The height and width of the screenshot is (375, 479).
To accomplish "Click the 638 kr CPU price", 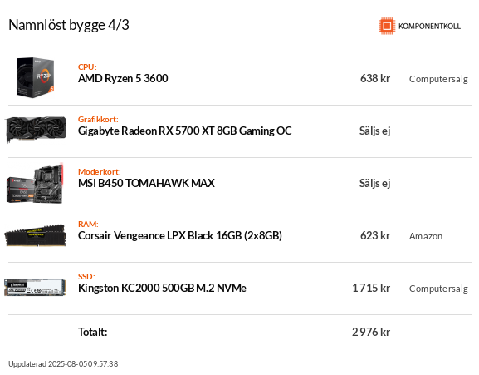I will click(375, 79).
